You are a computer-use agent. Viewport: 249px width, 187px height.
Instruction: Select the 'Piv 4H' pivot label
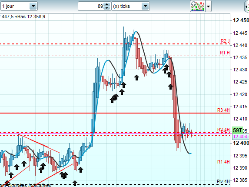(223, 181)
